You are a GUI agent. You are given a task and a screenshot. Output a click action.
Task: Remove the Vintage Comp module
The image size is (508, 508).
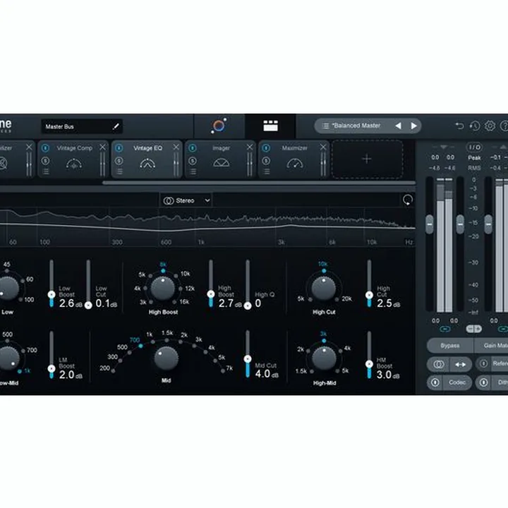102,147
